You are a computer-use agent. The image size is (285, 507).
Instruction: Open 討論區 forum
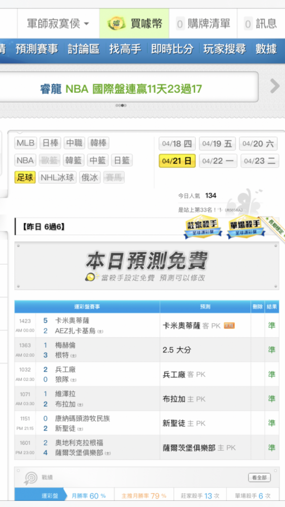pos(84,49)
